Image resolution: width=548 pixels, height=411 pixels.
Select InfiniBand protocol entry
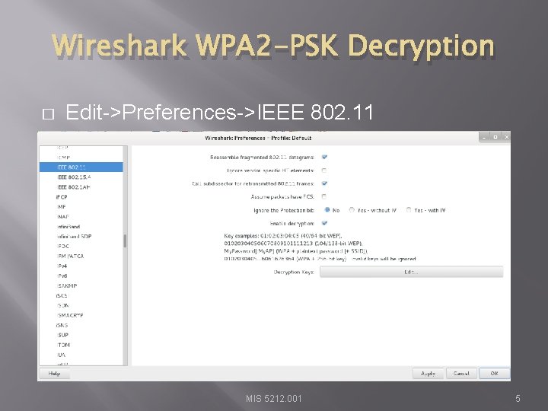pos(81,227)
